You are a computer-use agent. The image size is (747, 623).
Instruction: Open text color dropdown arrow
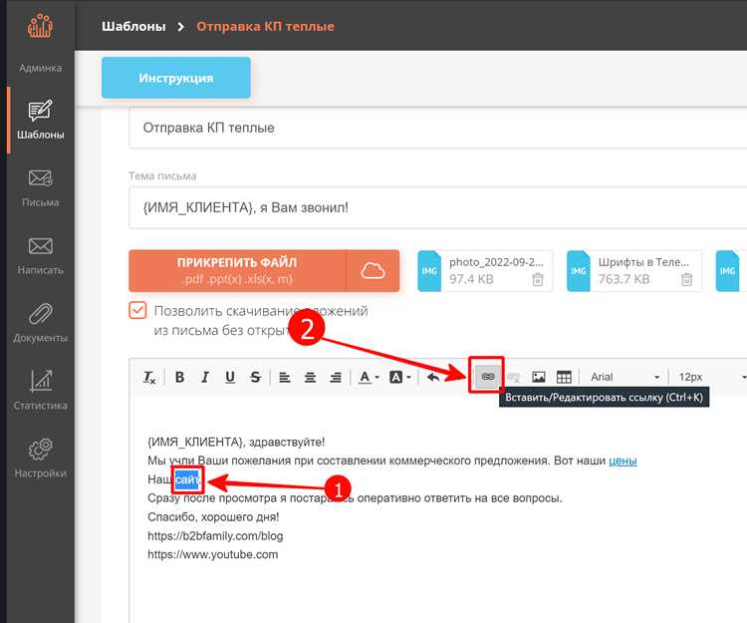point(376,378)
